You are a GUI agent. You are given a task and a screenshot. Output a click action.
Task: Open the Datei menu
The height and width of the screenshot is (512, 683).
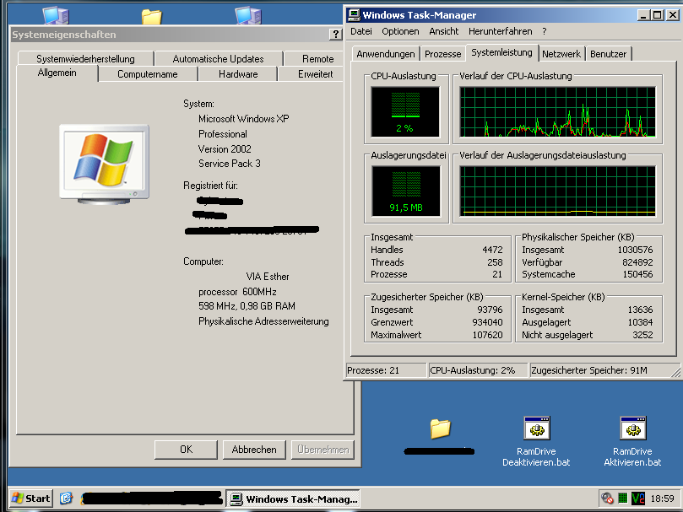point(360,31)
